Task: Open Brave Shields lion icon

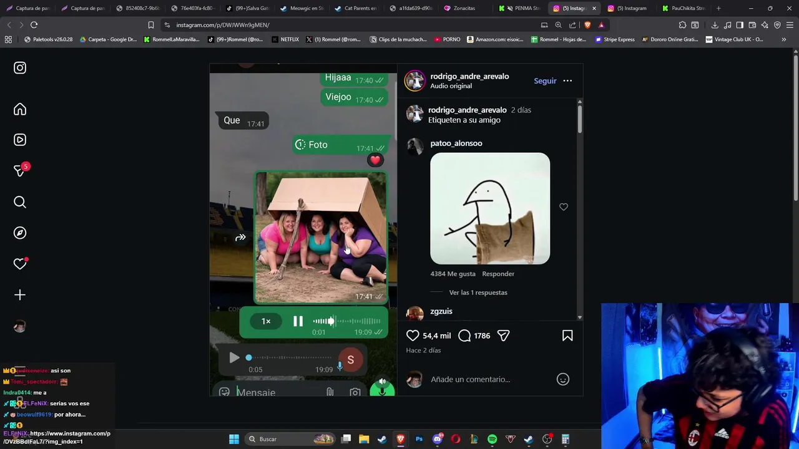Action: (x=587, y=25)
